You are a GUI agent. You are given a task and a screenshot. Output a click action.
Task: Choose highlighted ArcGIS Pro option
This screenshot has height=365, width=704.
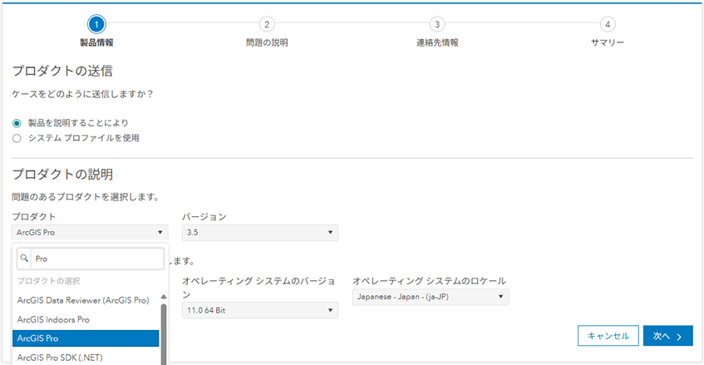pos(86,338)
